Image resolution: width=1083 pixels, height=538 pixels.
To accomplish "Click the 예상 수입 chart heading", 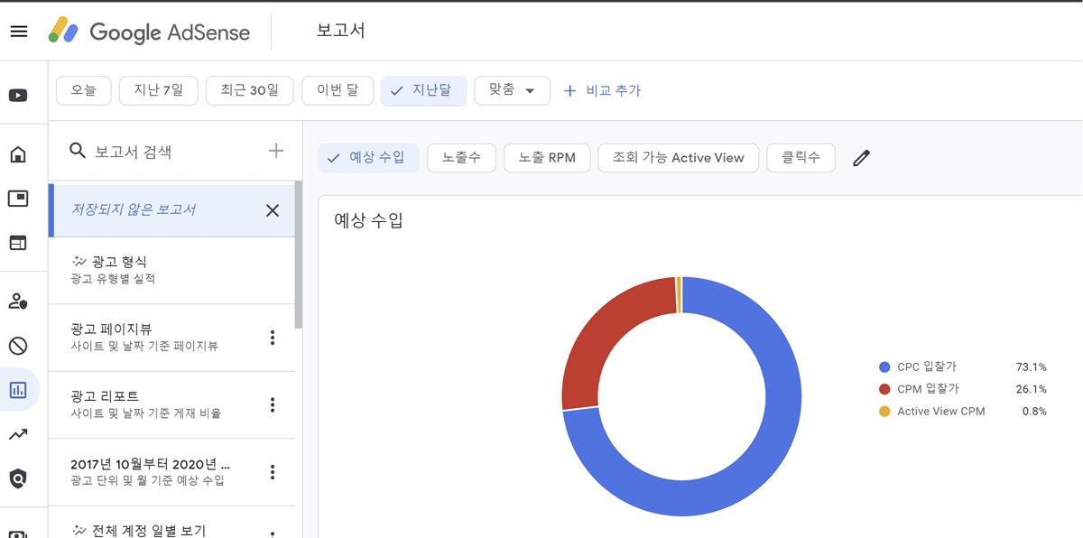I will coord(368,220).
